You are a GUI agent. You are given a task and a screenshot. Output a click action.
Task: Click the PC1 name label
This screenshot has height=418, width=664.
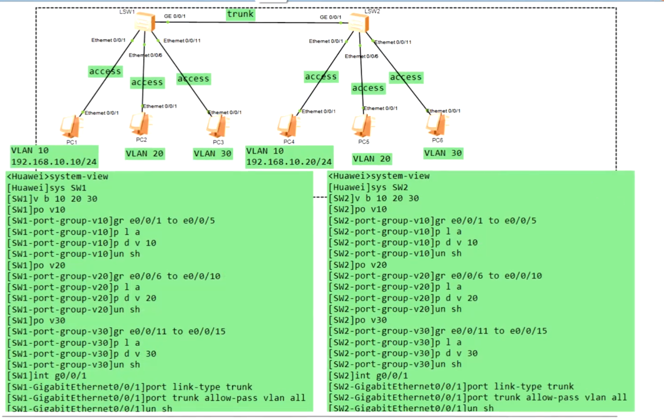(72, 142)
